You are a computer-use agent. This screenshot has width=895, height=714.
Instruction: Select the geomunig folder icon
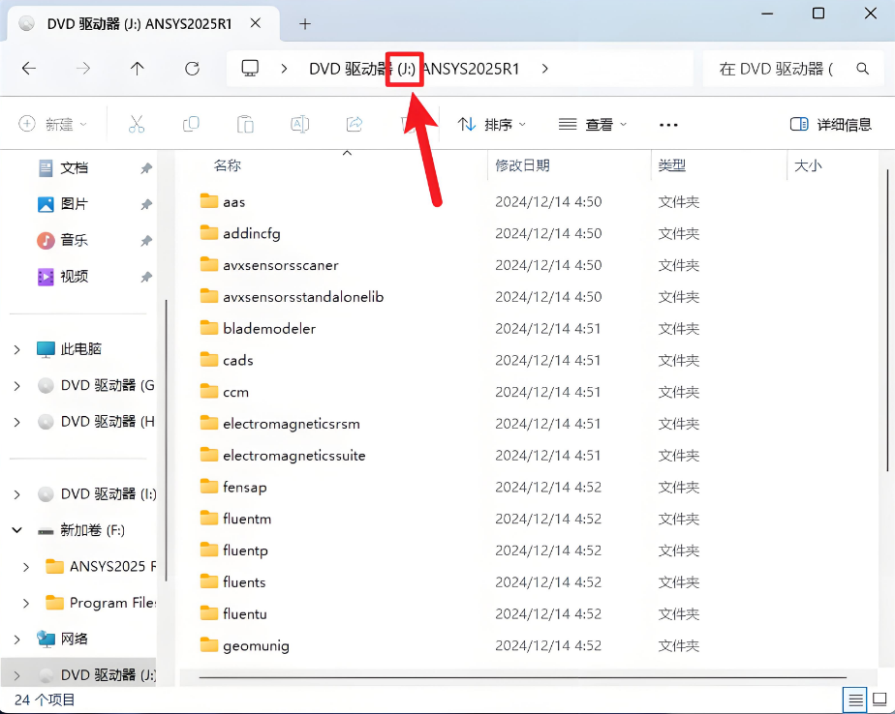[209, 645]
